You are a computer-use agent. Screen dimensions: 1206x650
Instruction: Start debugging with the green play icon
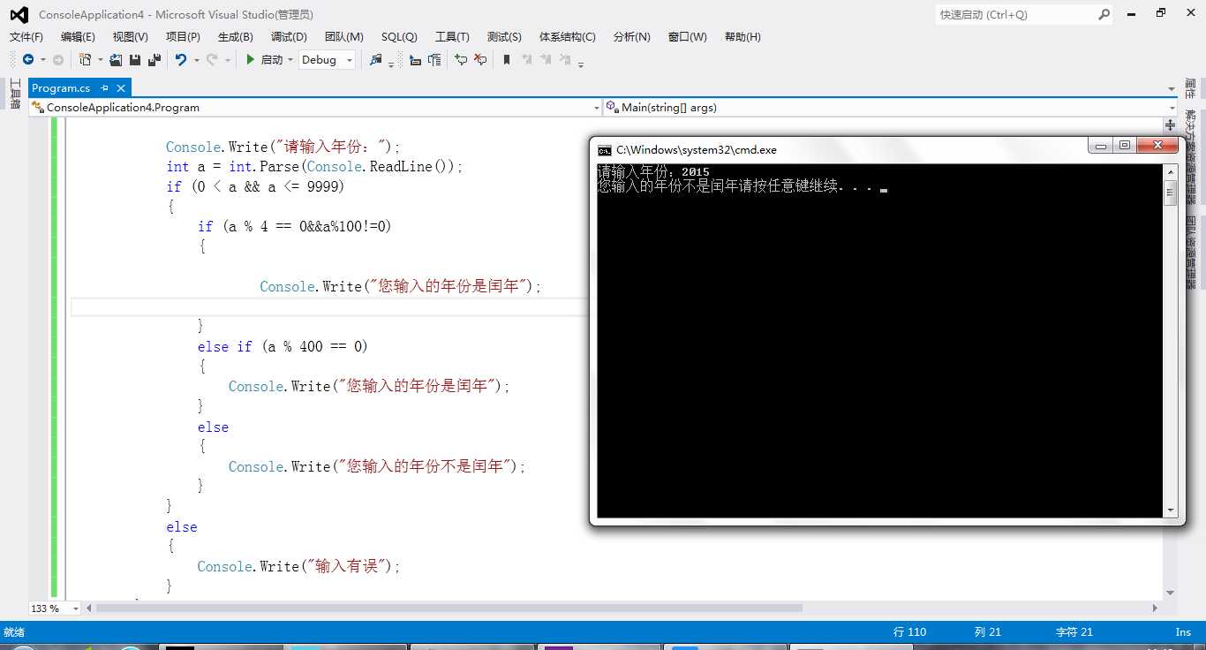point(251,60)
